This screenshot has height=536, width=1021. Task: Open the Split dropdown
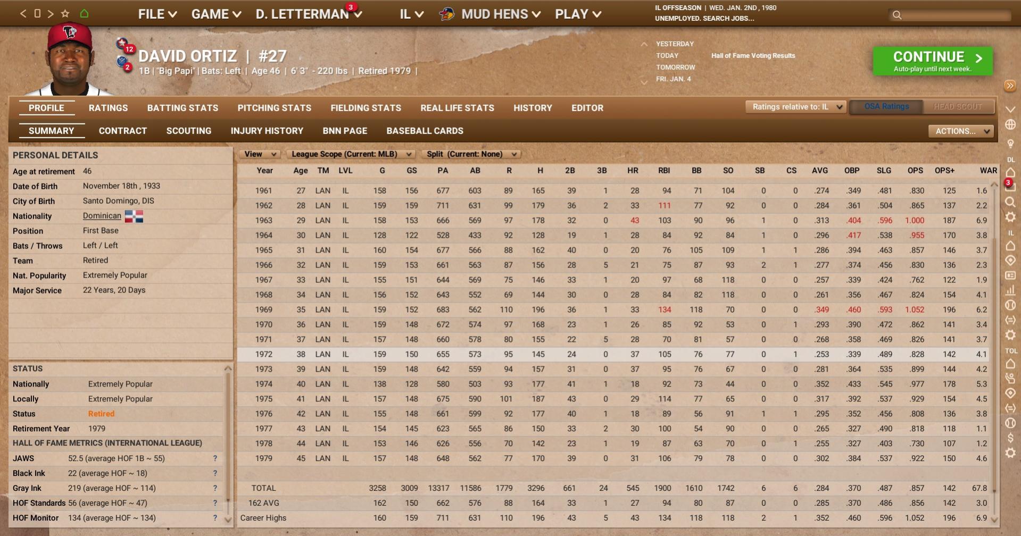click(x=470, y=154)
